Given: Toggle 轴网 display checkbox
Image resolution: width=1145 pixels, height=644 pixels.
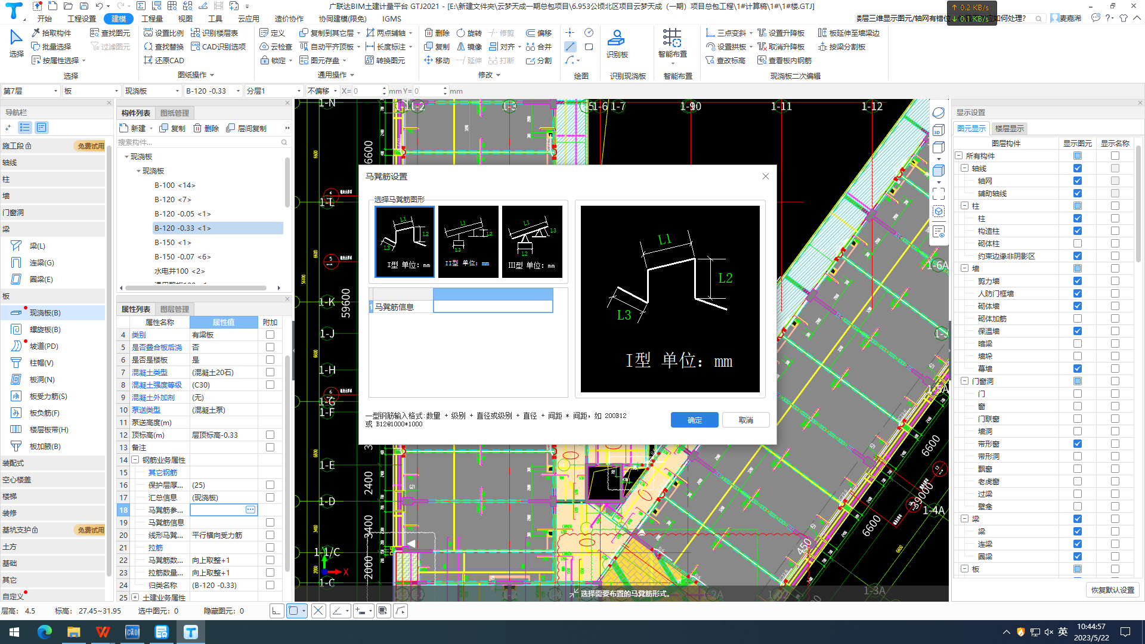Looking at the screenshot, I should coord(1077,181).
